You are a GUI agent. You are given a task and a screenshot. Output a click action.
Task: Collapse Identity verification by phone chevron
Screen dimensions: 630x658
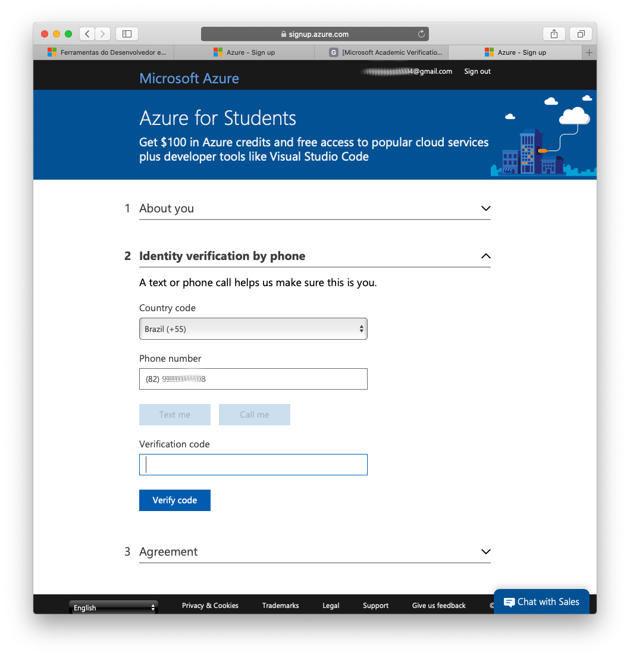pos(485,256)
